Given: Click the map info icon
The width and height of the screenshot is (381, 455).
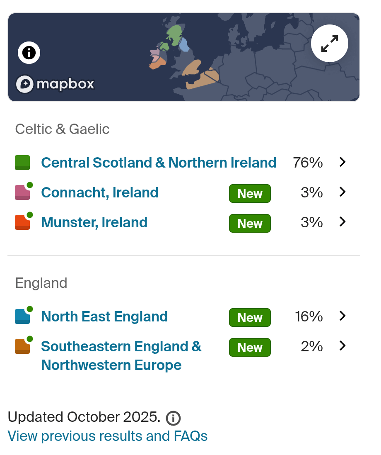Looking at the screenshot, I should tap(29, 53).
